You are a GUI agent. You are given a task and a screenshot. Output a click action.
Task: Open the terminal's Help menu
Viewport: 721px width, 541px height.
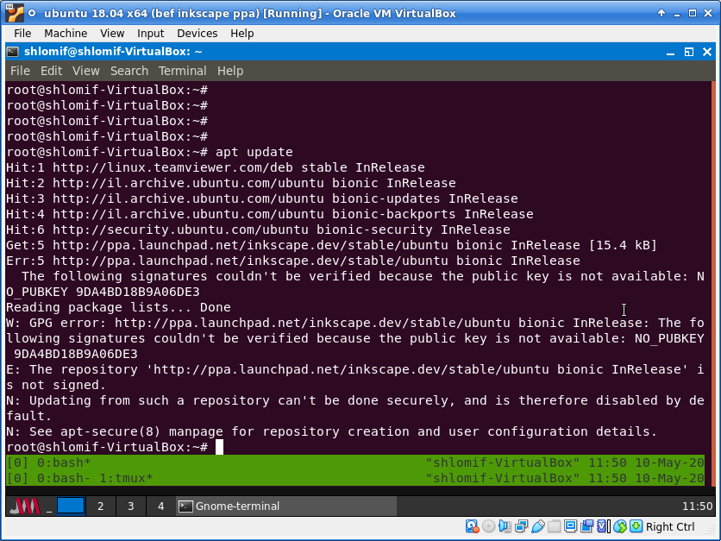click(x=230, y=71)
